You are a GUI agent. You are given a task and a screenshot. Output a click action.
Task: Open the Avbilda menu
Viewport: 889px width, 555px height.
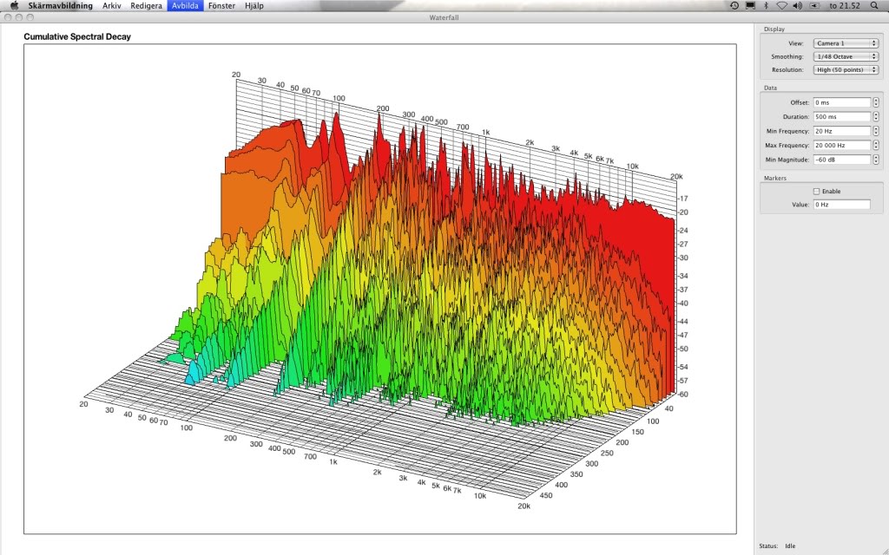point(185,5)
